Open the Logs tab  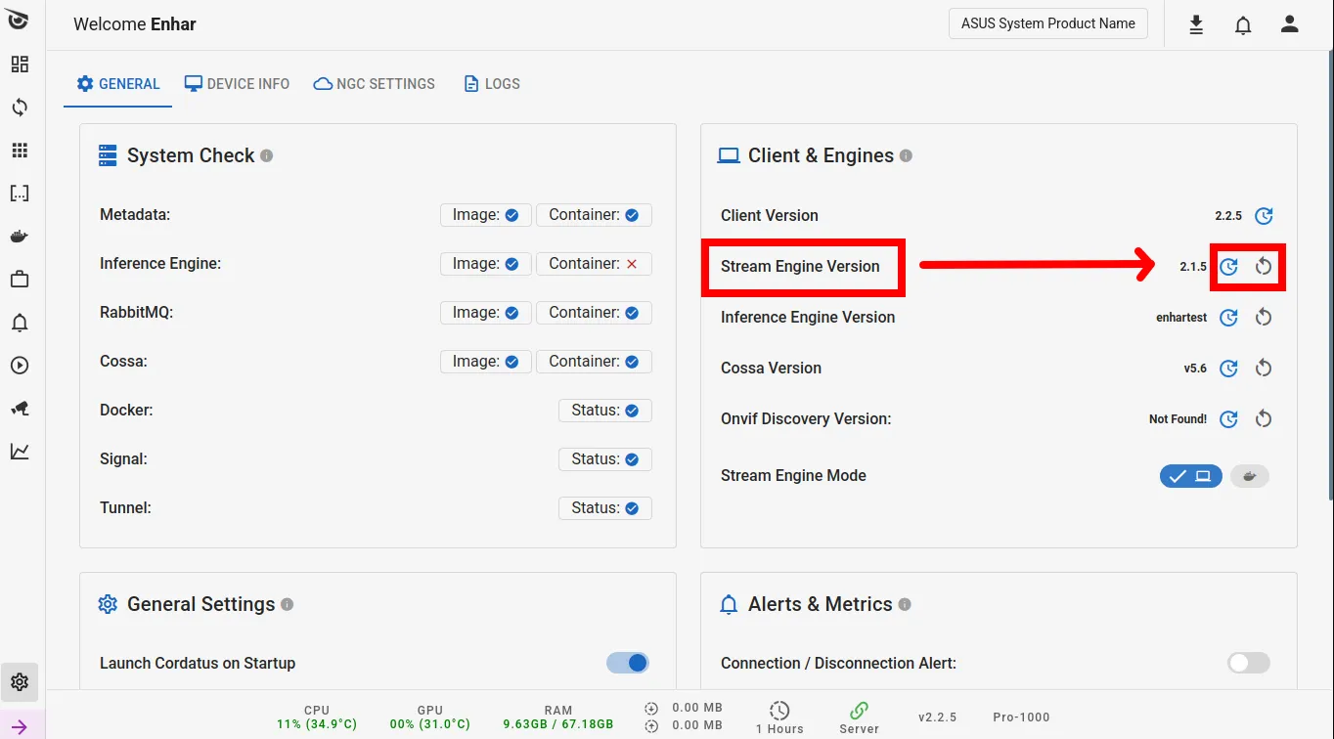pyautogui.click(x=492, y=84)
